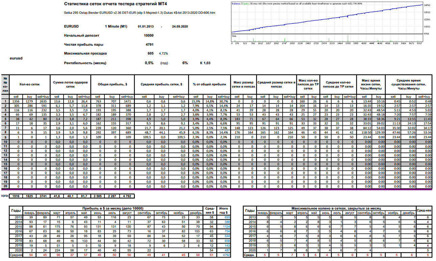The height and width of the screenshot is (261, 436).
Task: Click the 'Общая прибыль, $' column header
Action: tap(113, 84)
